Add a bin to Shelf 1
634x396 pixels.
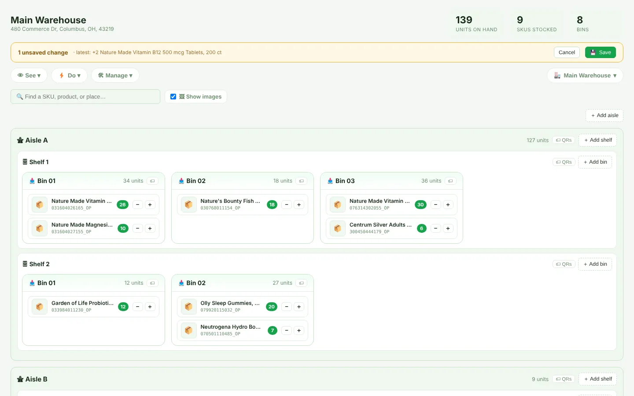[x=595, y=162]
